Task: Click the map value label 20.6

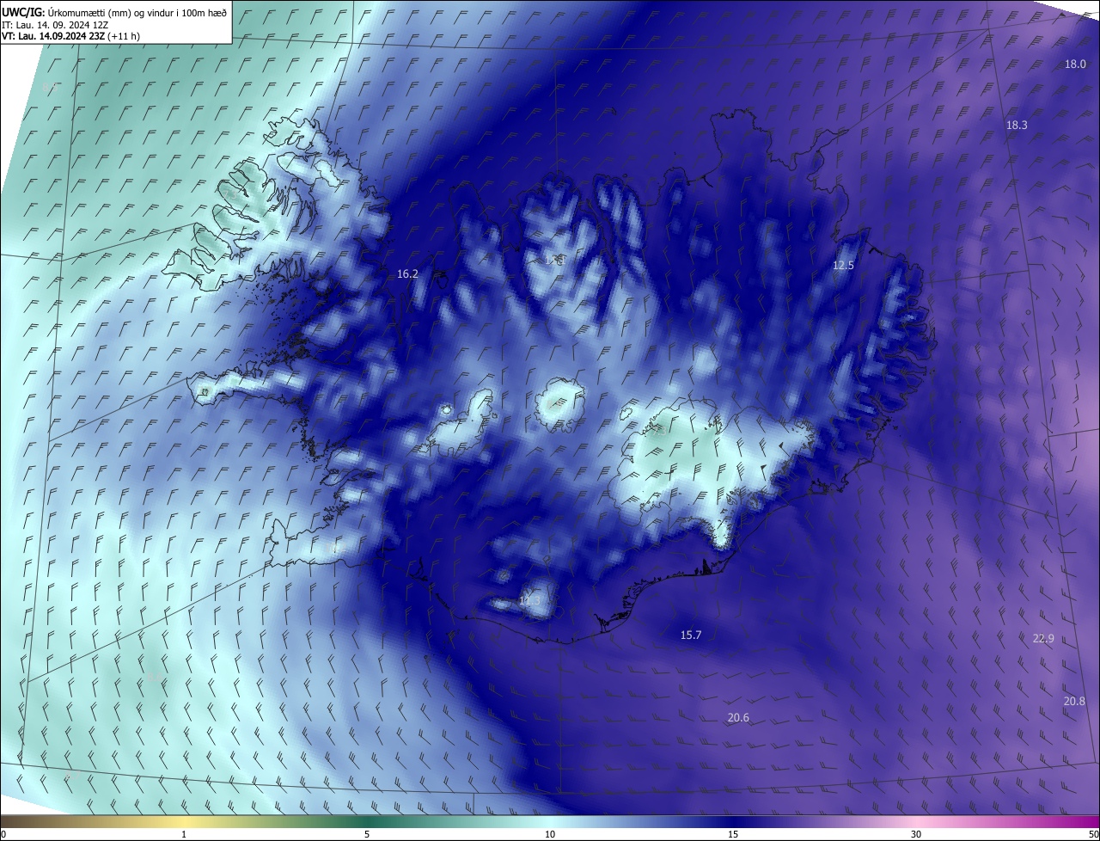Action: [x=738, y=717]
